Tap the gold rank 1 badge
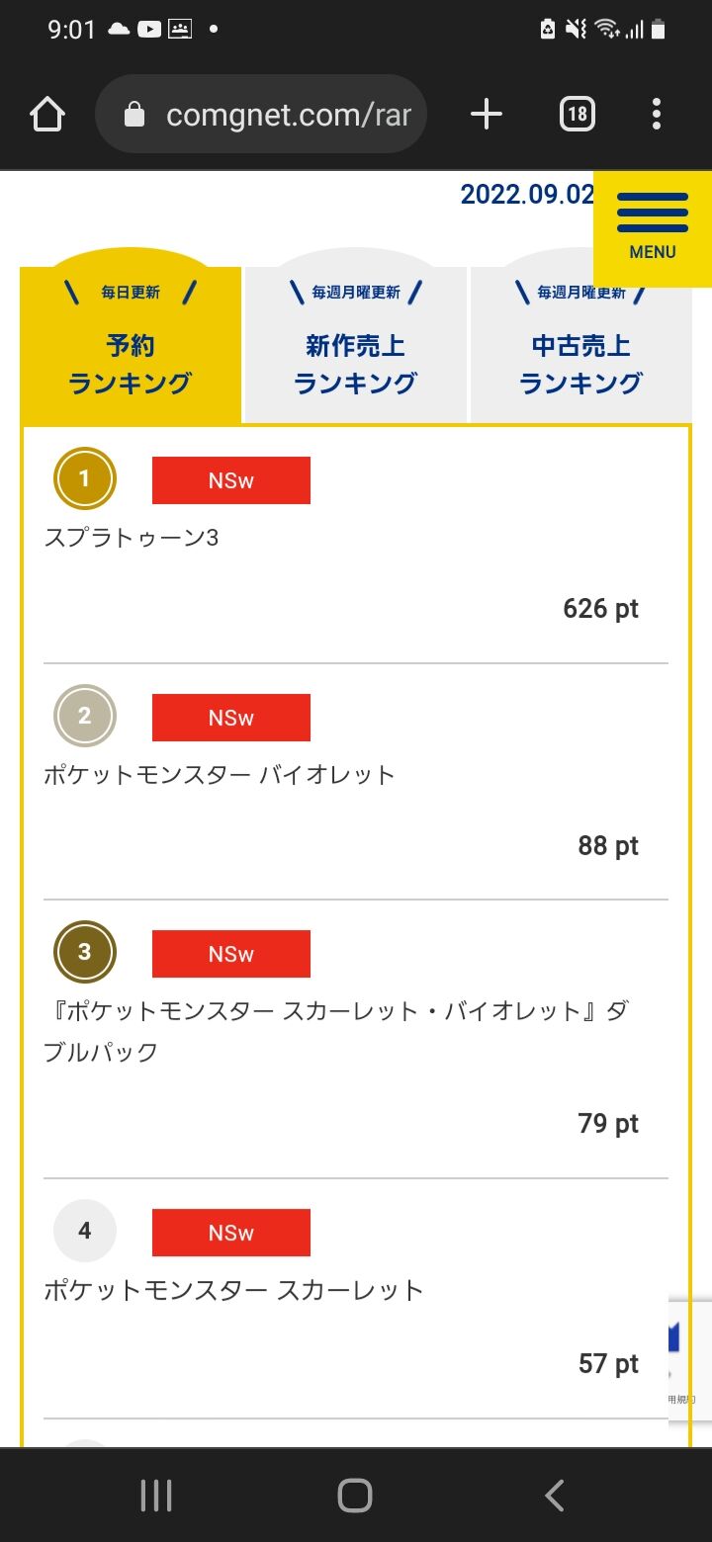 coord(84,479)
